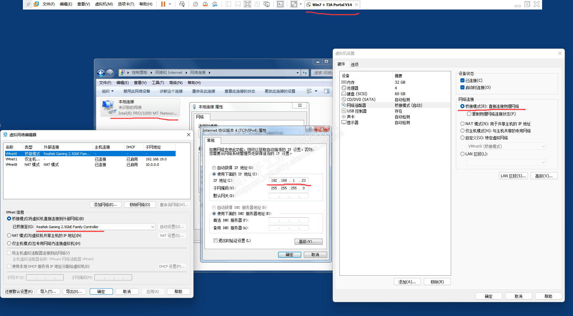Viewport: 573px width, 316px height.
Task: Select 自动获得 IP 地址 radio in IPv4 dialog
Action: point(214,168)
